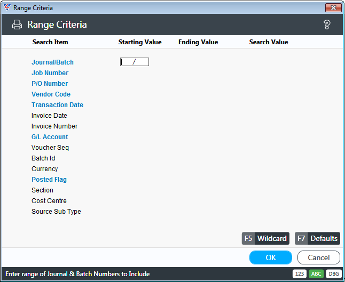Click the printer icon in header
The width and height of the screenshot is (345, 282).
(17, 25)
